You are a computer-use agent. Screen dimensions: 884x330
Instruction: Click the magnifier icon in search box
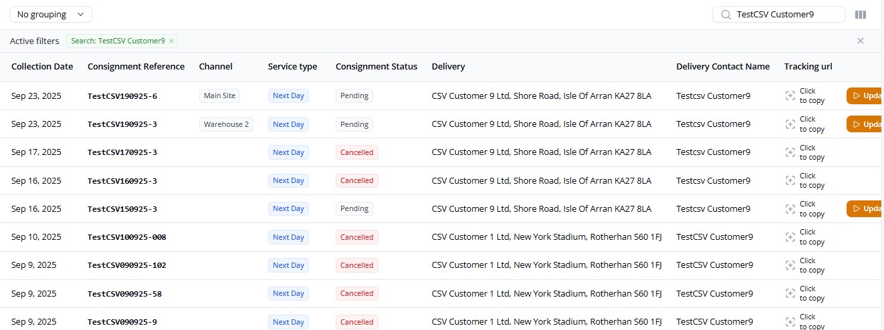(725, 15)
